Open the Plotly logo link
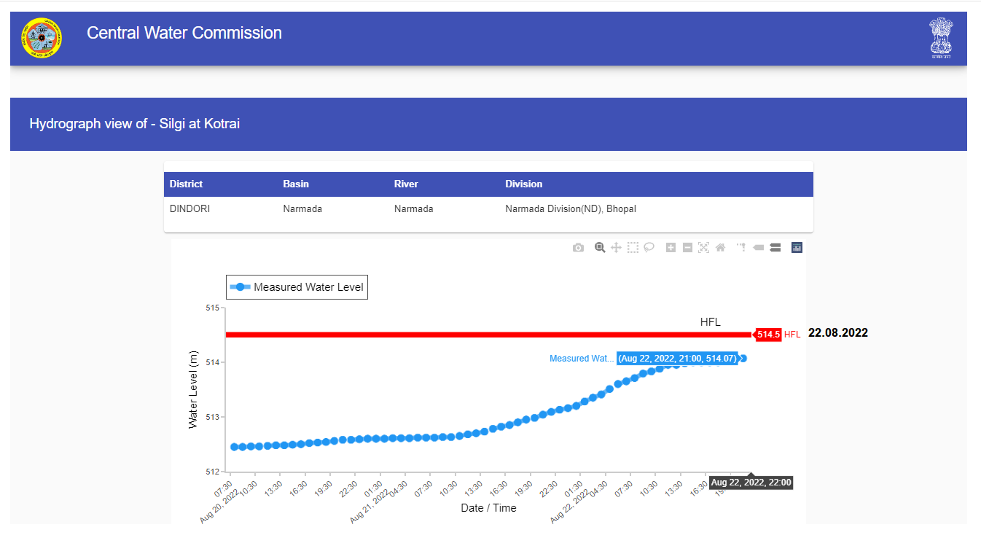This screenshot has width=981, height=535. pyautogui.click(x=797, y=248)
